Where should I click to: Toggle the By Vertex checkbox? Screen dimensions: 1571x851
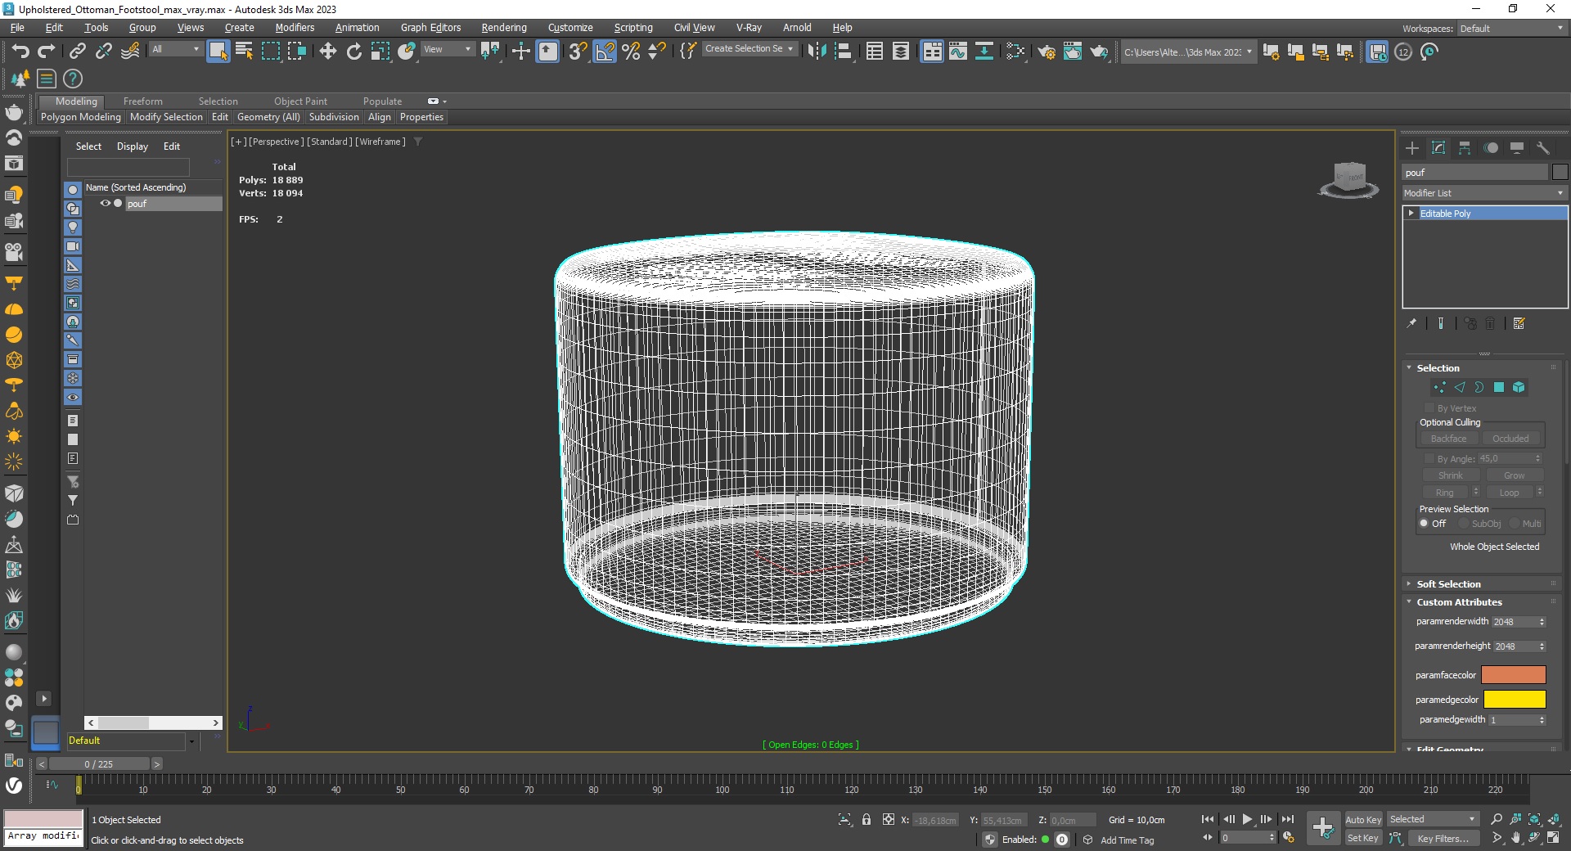tap(1429, 408)
